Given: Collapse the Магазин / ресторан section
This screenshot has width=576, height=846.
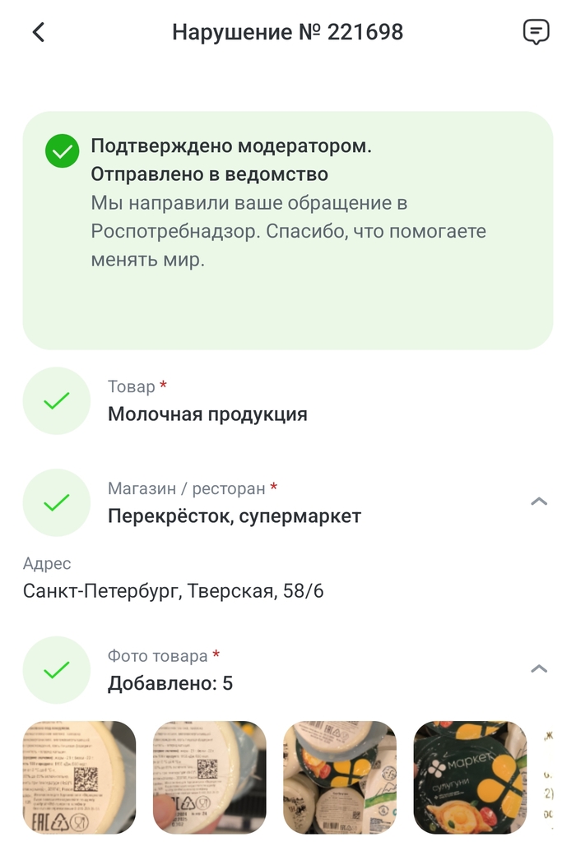Looking at the screenshot, I should tap(539, 502).
